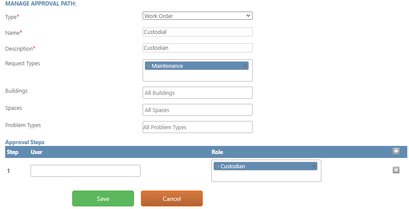Remove Custodian role using right x

pyautogui.click(x=314, y=166)
